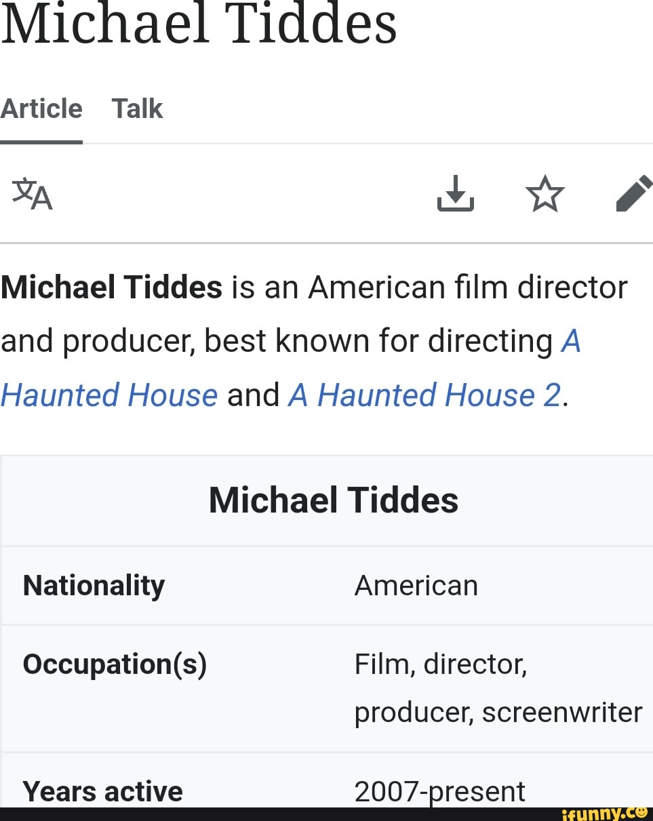
Task: Collapse the Nationality infobox row
Action: point(94,585)
